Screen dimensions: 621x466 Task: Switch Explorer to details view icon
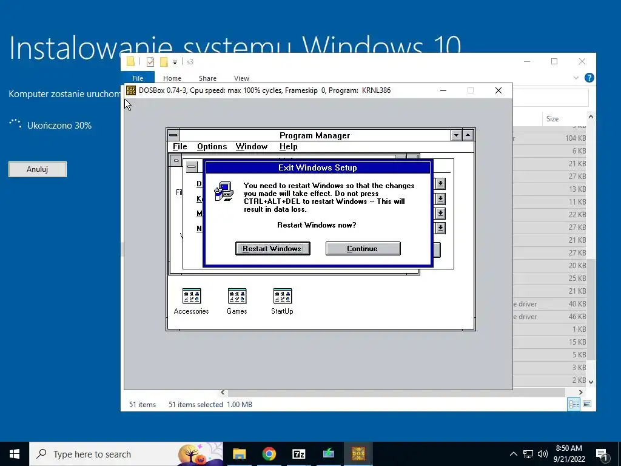(574, 404)
